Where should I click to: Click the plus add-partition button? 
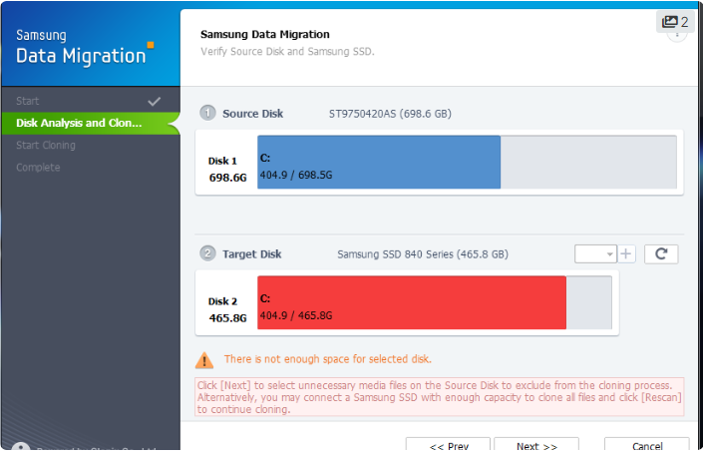tap(626, 253)
